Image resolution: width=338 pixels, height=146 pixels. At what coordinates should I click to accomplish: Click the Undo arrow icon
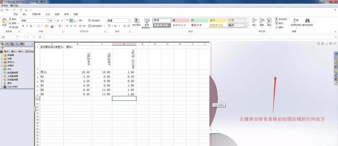pos(7,10)
